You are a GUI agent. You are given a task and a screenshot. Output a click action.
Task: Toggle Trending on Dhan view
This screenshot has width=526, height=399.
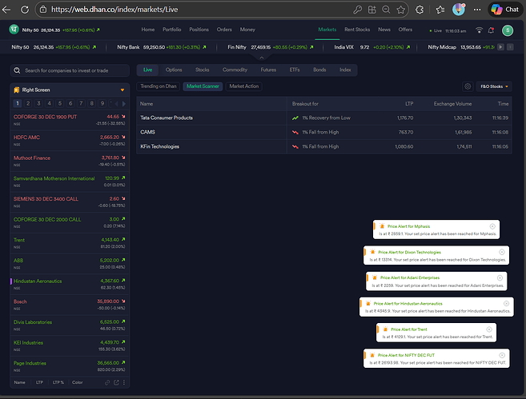click(159, 86)
